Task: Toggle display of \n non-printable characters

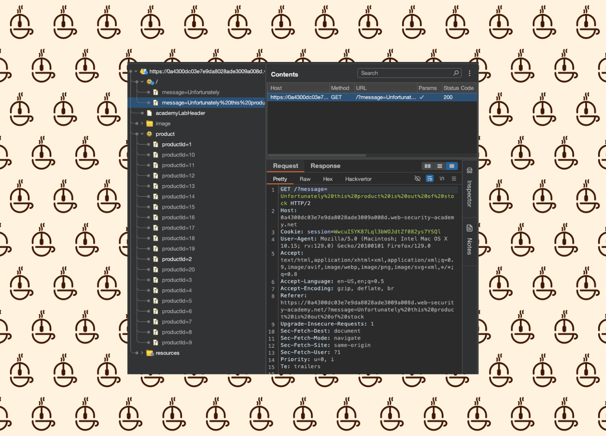Action: [x=442, y=178]
